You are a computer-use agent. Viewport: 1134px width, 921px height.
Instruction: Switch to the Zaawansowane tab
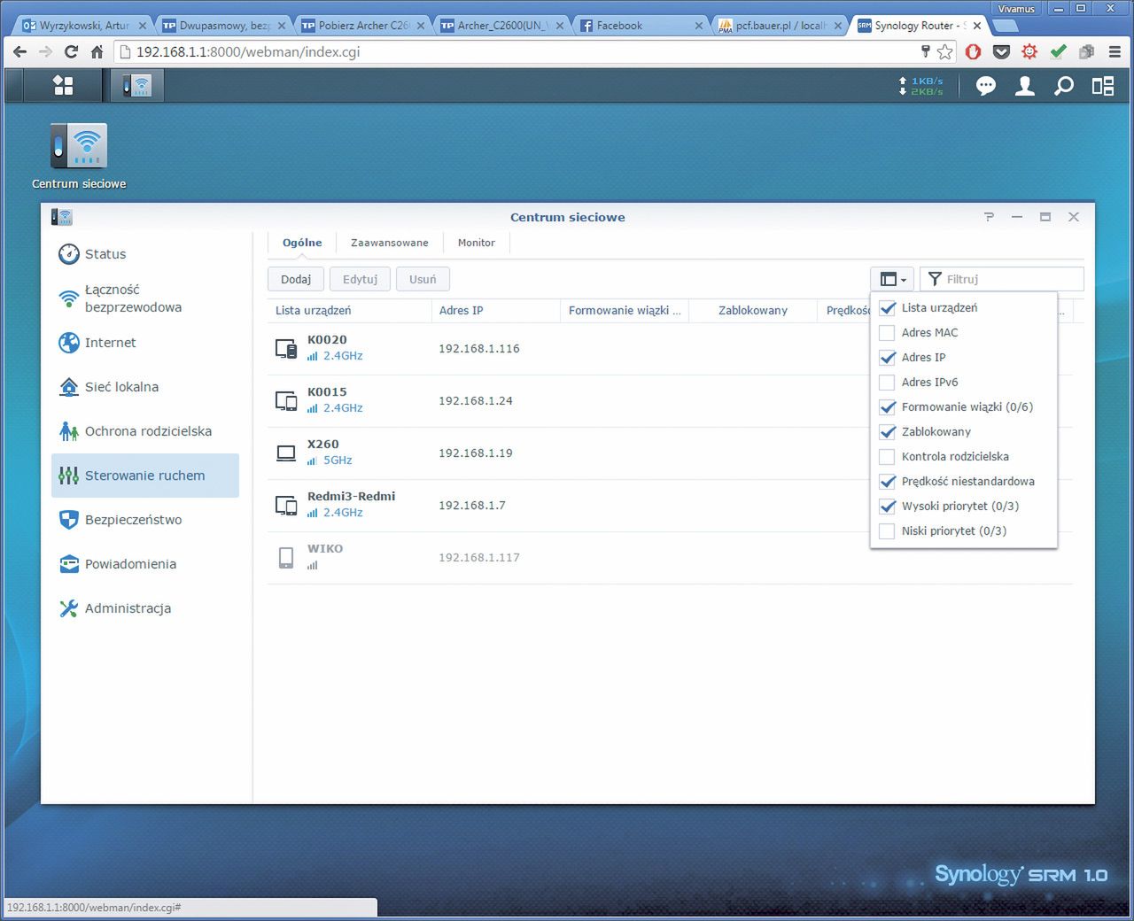click(x=390, y=243)
